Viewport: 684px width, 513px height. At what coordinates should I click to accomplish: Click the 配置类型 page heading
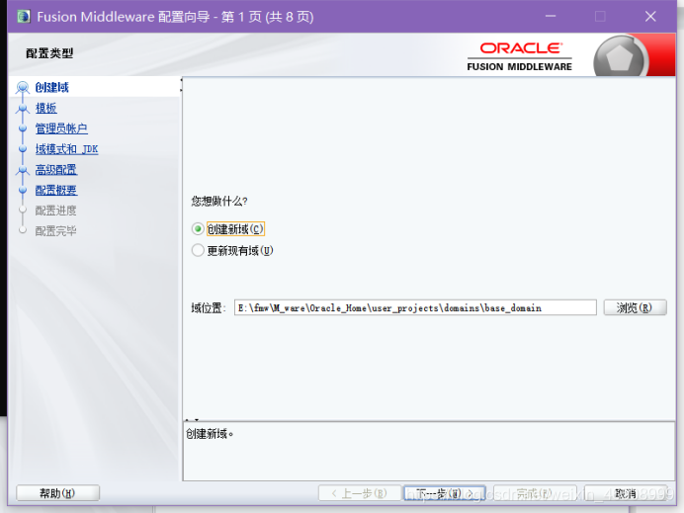pos(49,53)
